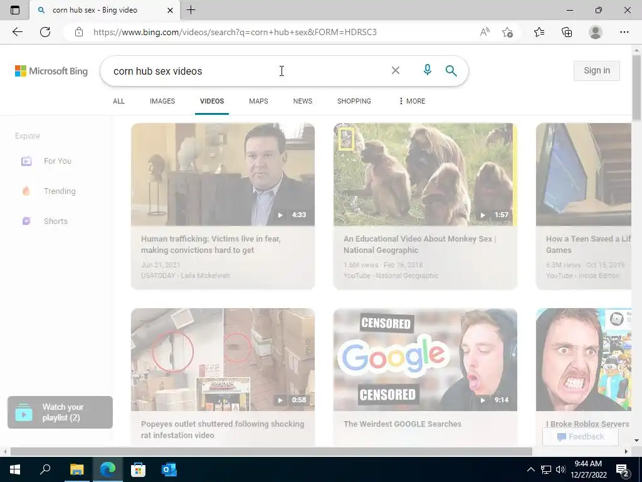This screenshot has height=482, width=642.
Task: Click the browser back arrow
Action: (17, 32)
